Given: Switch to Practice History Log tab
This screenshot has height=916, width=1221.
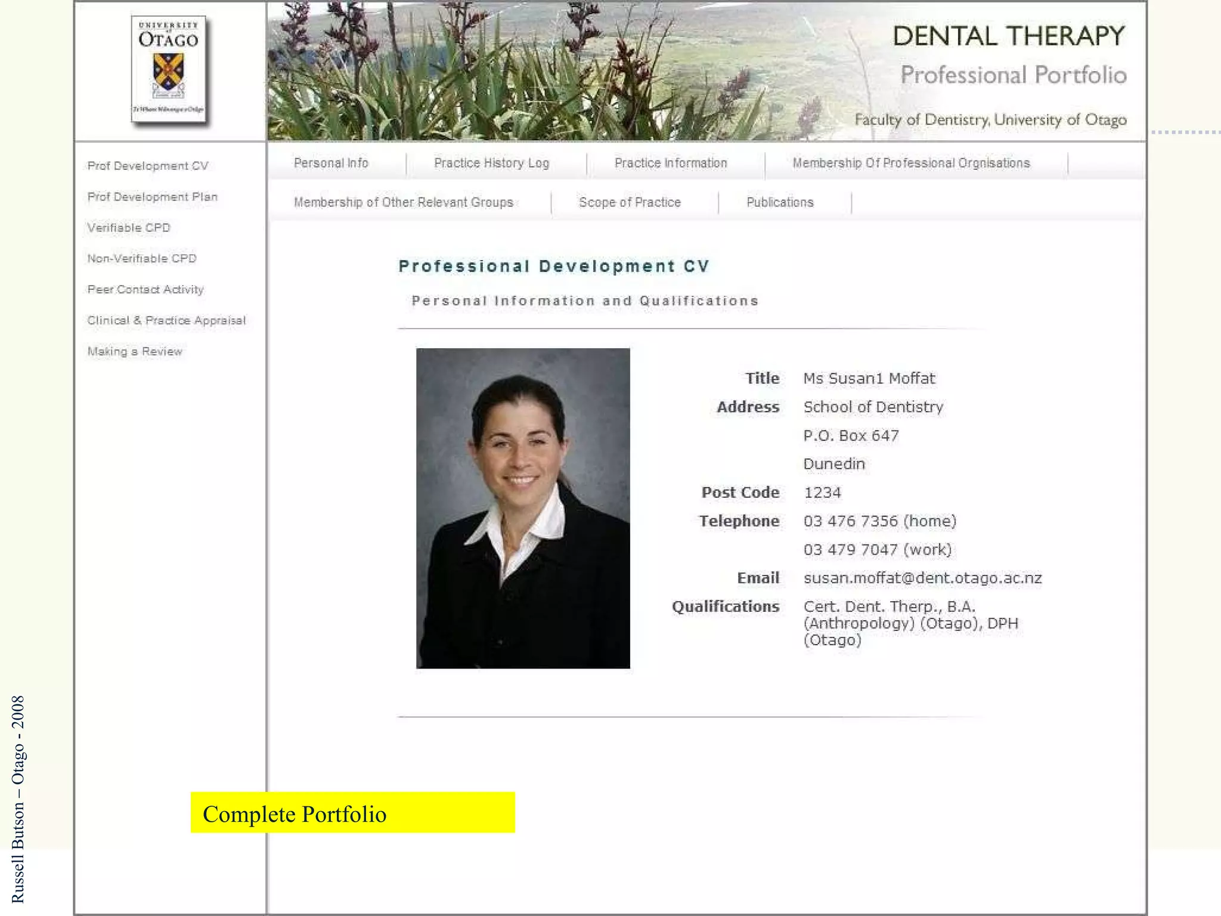Looking at the screenshot, I should pos(492,163).
